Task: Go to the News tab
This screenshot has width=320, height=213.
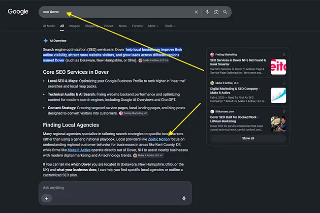Action: (123, 26)
